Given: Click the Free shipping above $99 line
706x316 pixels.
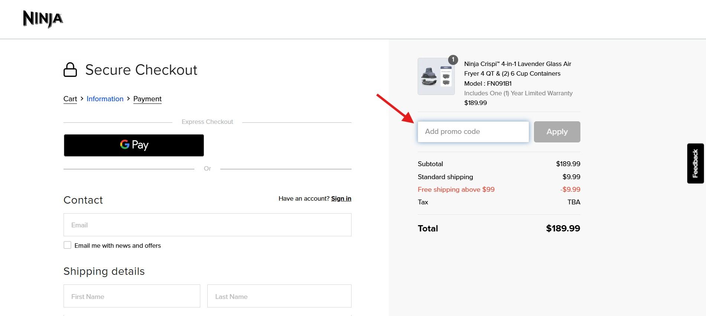Looking at the screenshot, I should click(x=456, y=189).
